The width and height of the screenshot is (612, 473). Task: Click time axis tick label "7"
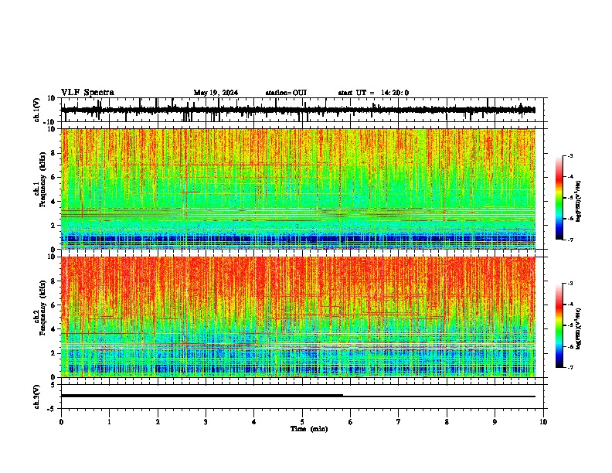point(399,422)
